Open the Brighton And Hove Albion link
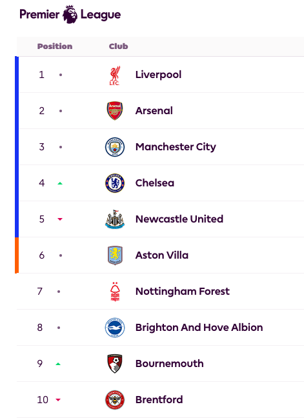 [x=199, y=328]
